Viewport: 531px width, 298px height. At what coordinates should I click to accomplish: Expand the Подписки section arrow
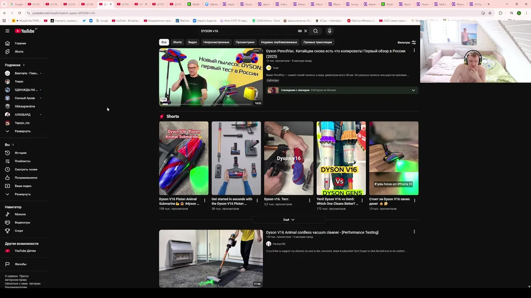point(24,65)
